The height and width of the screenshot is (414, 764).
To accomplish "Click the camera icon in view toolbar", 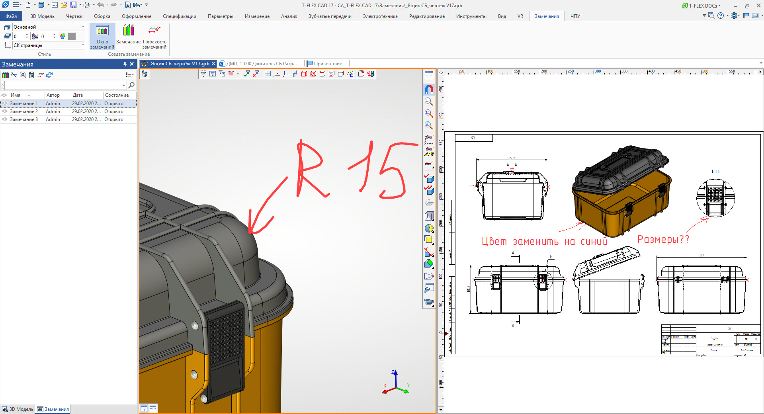I will (x=429, y=302).
